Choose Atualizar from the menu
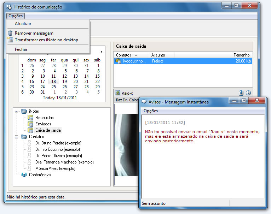The width and height of the screenshot is (271, 214). click(x=23, y=24)
